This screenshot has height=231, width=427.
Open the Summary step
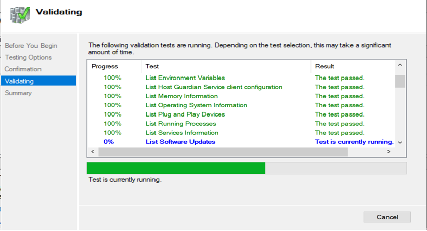[18, 93]
